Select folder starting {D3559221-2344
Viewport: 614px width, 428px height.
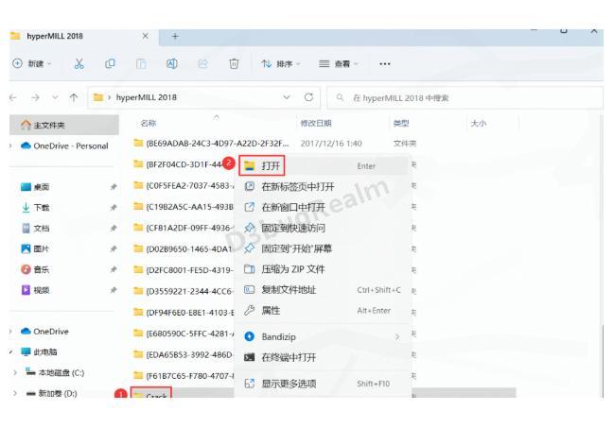[184, 291]
